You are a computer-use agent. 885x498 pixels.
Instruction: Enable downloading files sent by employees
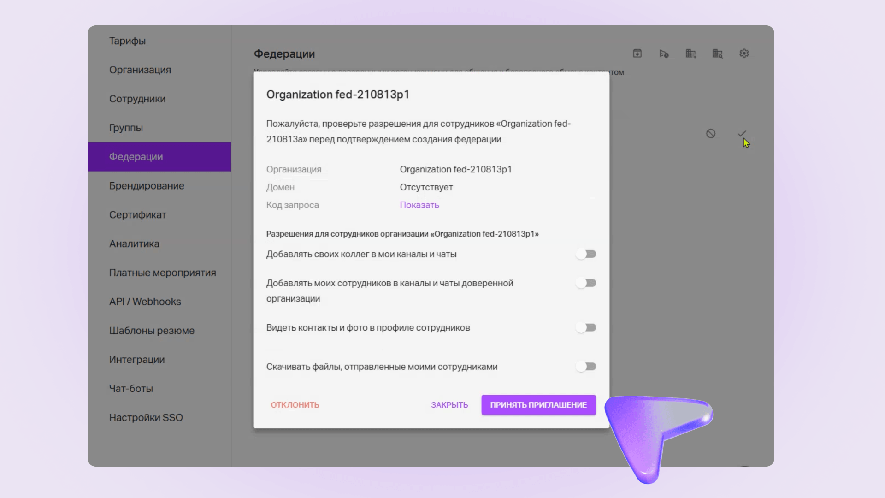[586, 367]
